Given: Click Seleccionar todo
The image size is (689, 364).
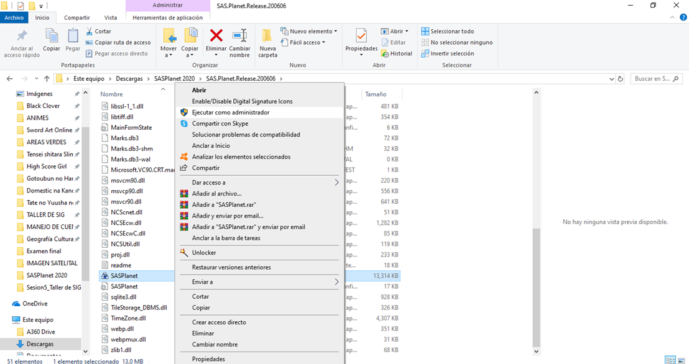Looking at the screenshot, I should pos(447,31).
